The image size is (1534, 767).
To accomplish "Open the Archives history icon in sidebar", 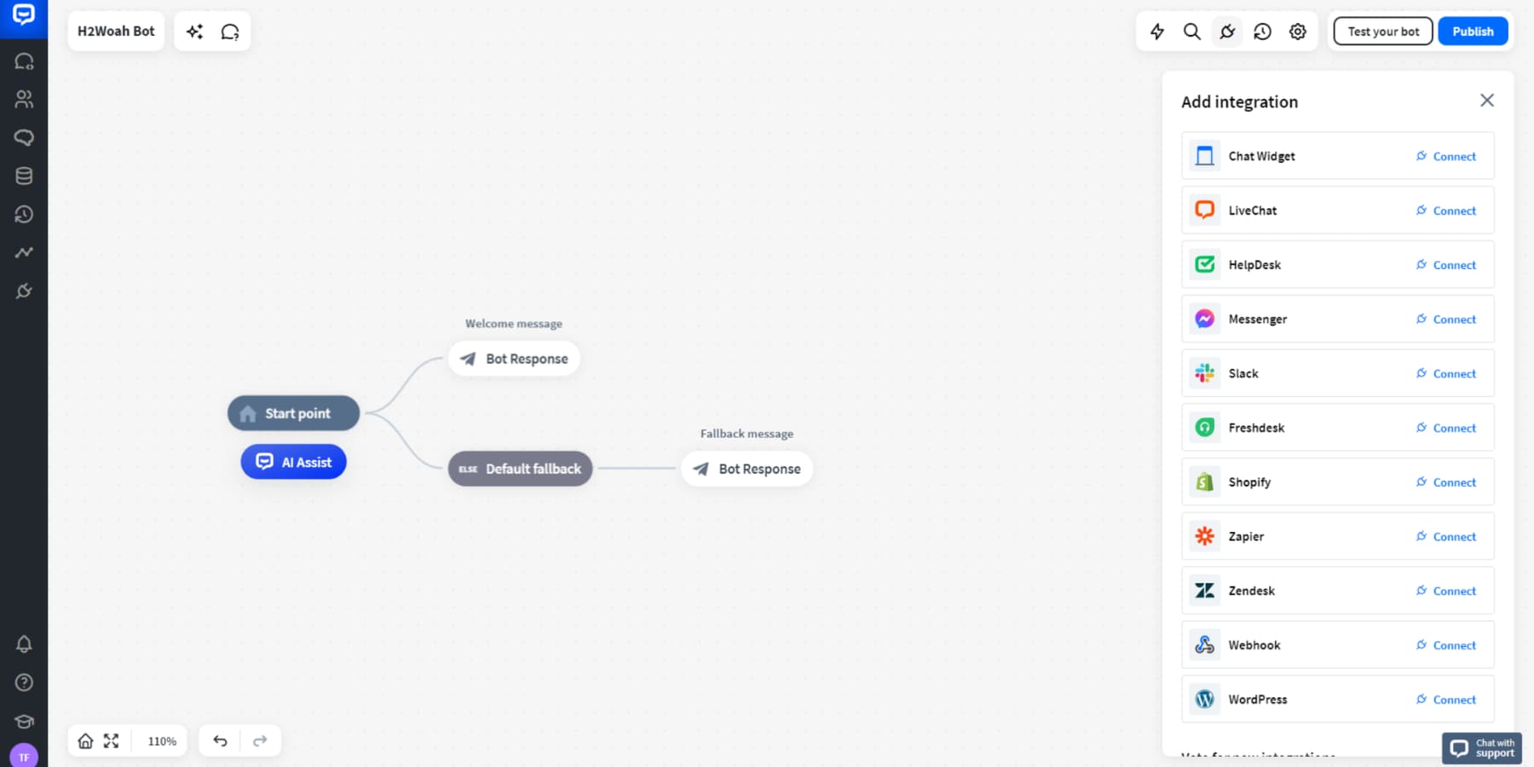I will click(24, 214).
